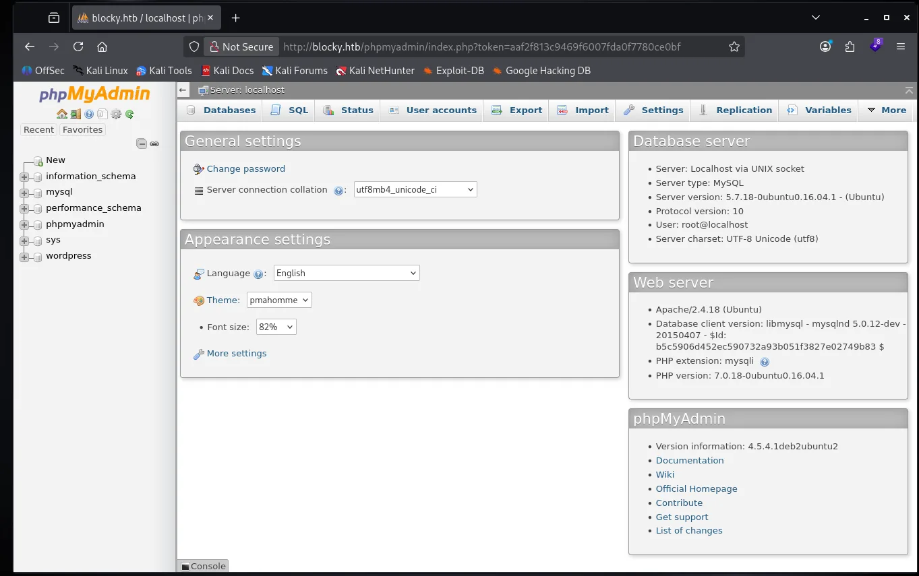Open a new browser tab with plus

pos(236,18)
